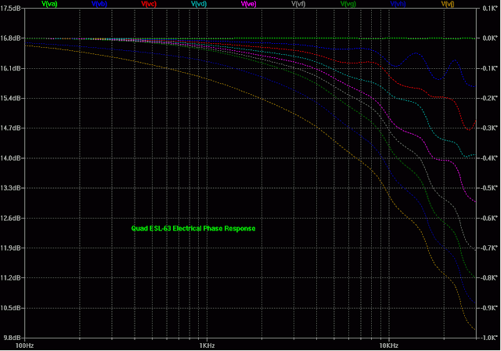Image resolution: width=501 pixels, height=351 pixels.
Task: Click the -0.6K° right phase axis label
Action: click(x=489, y=218)
